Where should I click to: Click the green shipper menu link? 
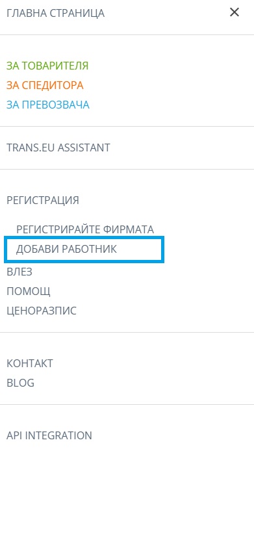[x=47, y=66]
